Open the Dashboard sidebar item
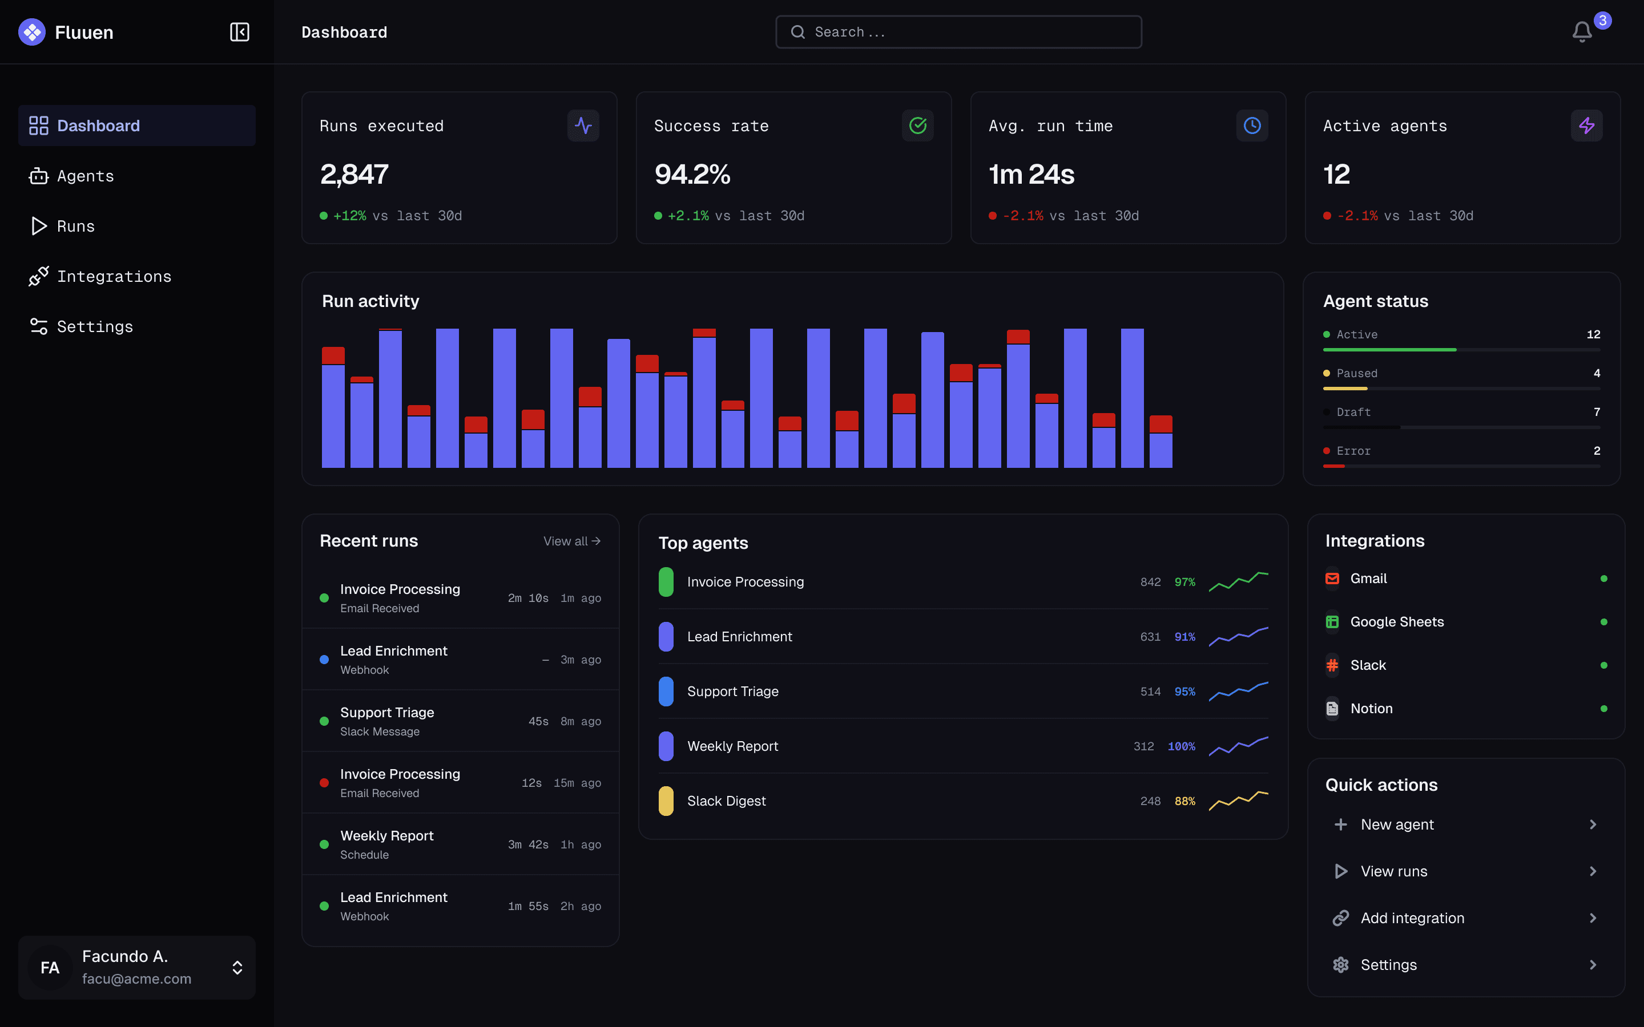This screenshot has width=1644, height=1027. coord(136,126)
